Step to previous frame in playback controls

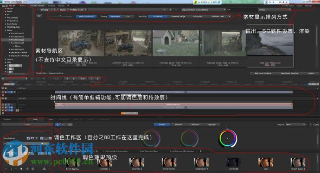[x=91, y=79]
